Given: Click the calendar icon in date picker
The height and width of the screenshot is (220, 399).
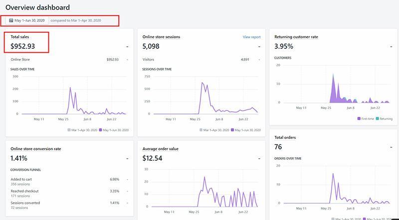Looking at the screenshot, I should (11, 20).
